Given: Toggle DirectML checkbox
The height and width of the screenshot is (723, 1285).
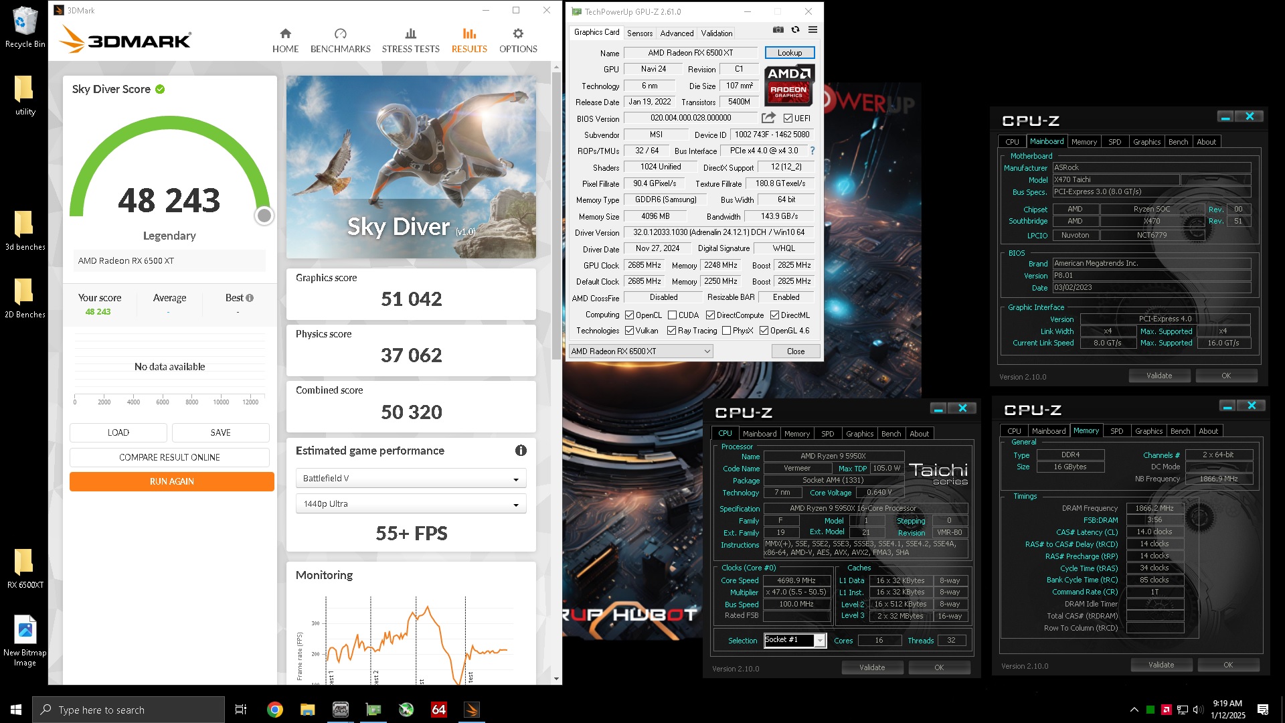Looking at the screenshot, I should 774,315.
